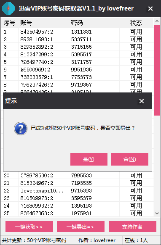Select account 815324967:2
The image size is (161, 245).
click(x=37, y=183)
